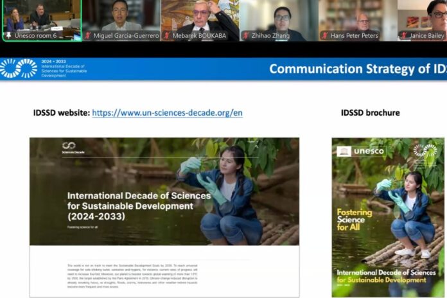Select the Unesco room 6 video tile
This screenshot has width=447, height=298.
coord(42,21)
